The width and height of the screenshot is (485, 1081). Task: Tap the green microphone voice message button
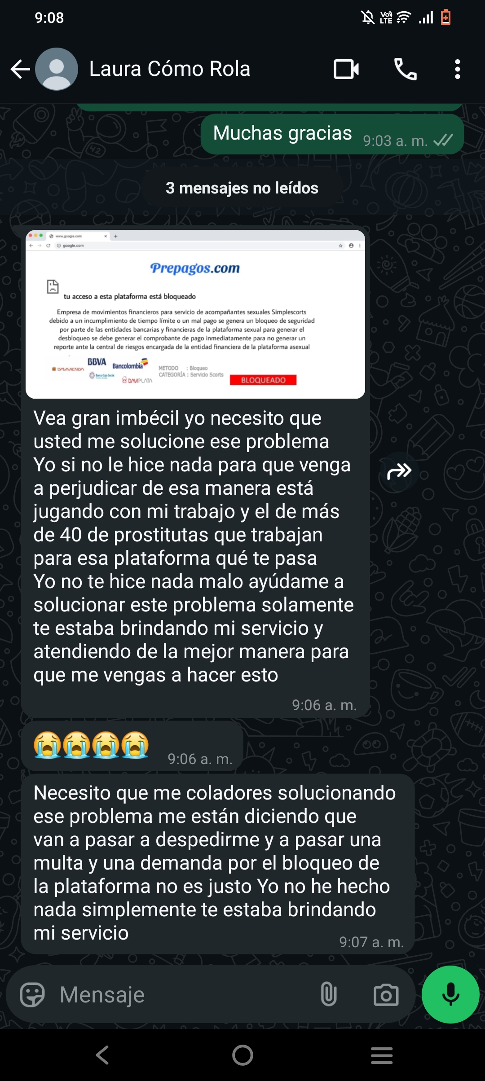point(450,994)
